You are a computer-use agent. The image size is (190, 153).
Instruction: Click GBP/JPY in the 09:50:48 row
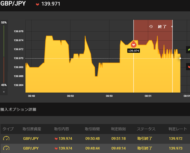(x=31, y=138)
